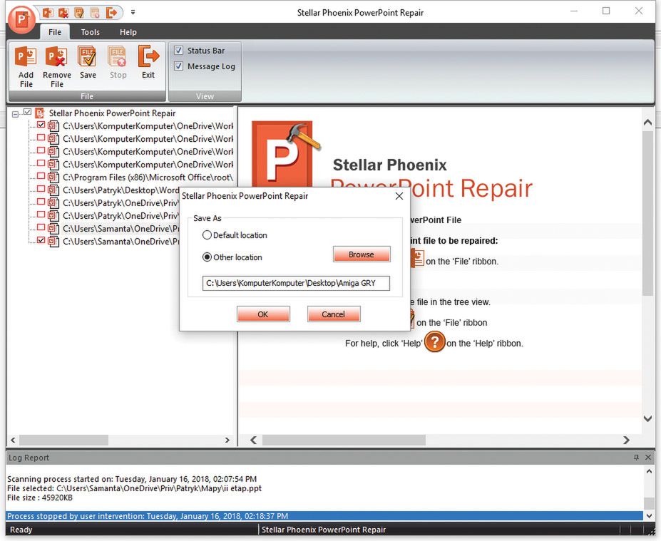Screen dimensions: 661x541
Task: Click the Add File ribbon button
Action: (26, 66)
